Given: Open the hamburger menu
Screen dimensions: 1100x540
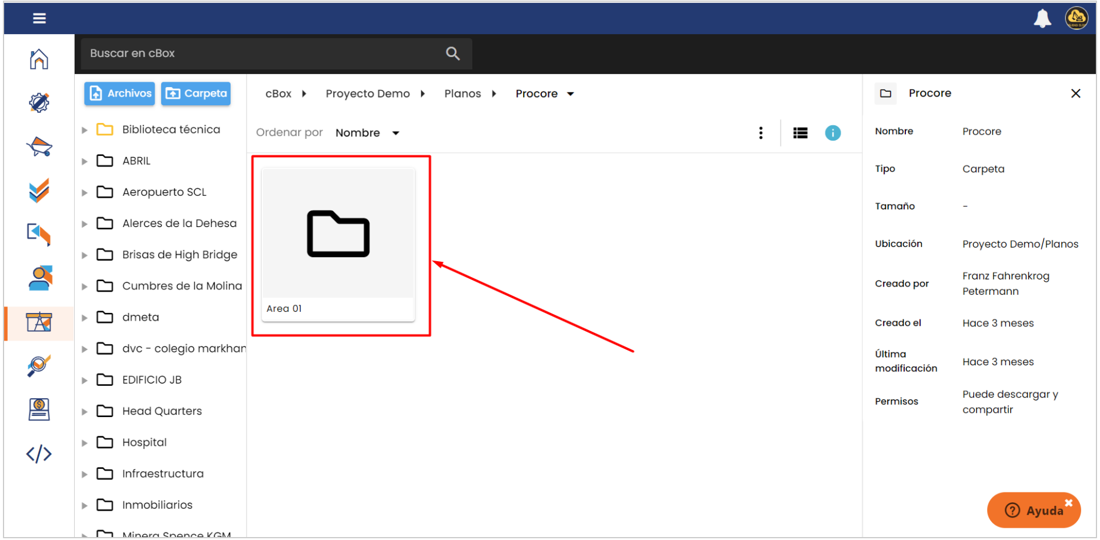Looking at the screenshot, I should pyautogui.click(x=39, y=19).
